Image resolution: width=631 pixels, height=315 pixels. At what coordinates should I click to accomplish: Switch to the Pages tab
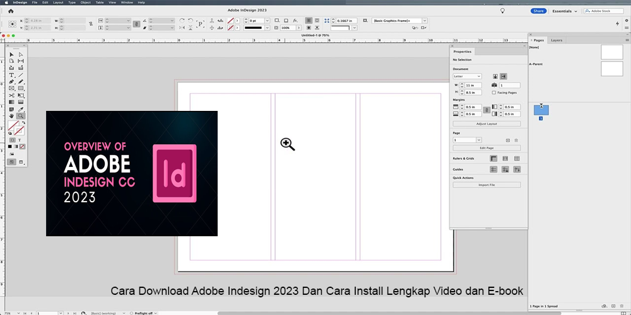click(x=538, y=40)
